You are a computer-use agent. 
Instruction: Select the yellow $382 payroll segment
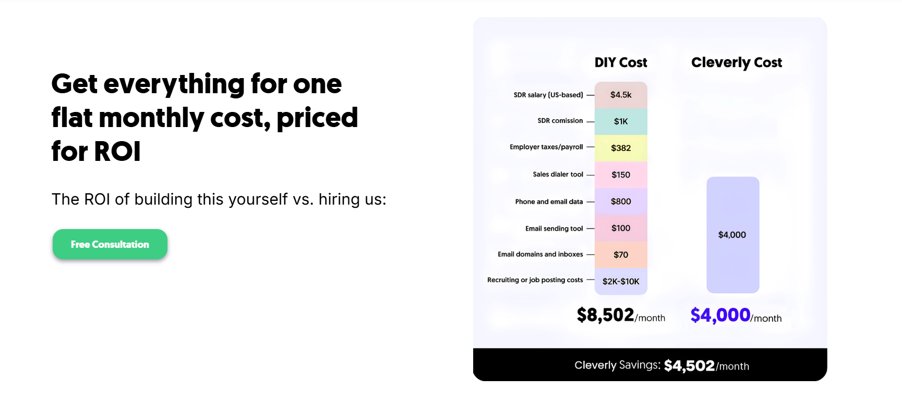pyautogui.click(x=621, y=148)
